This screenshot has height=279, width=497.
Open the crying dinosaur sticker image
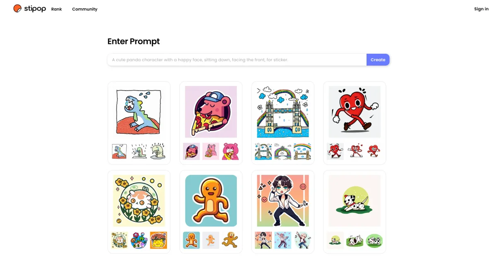tap(139, 112)
